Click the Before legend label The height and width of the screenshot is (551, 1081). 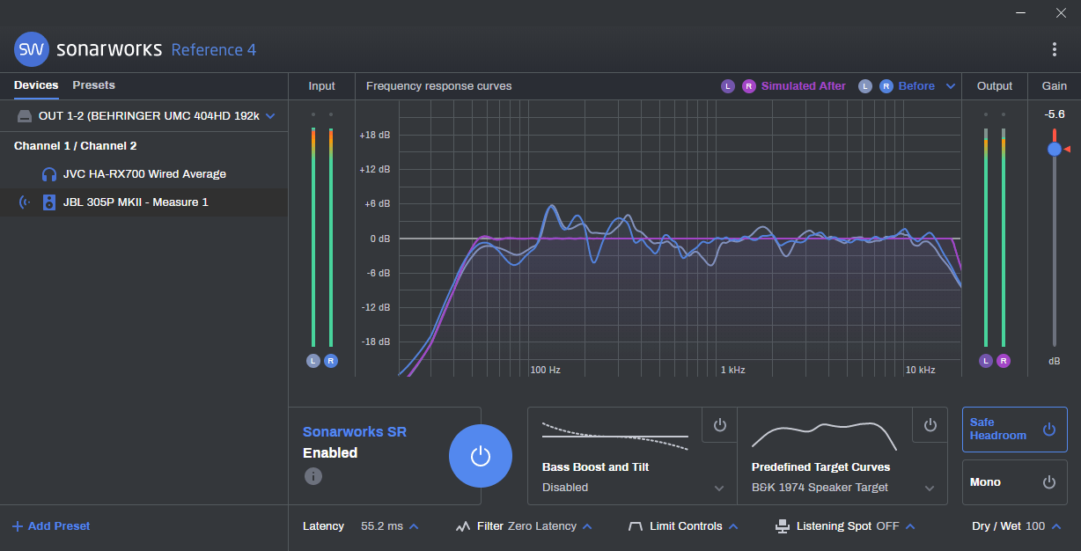click(x=916, y=86)
